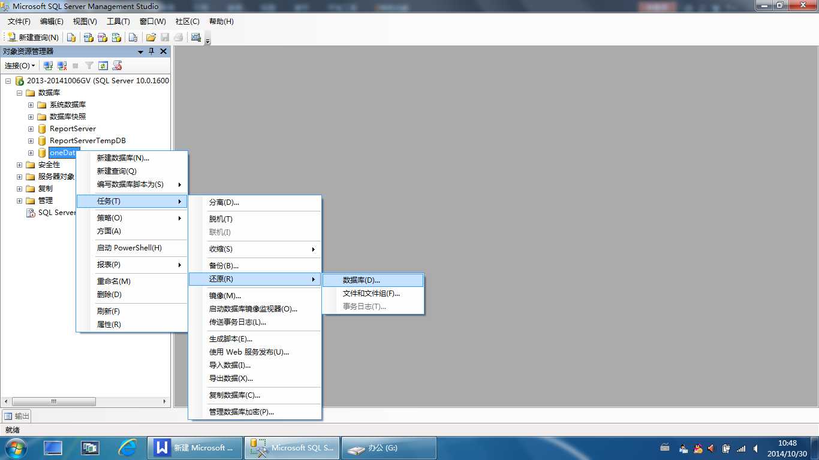Choose 导入数据(I)... in Tasks submenu

pyautogui.click(x=255, y=365)
